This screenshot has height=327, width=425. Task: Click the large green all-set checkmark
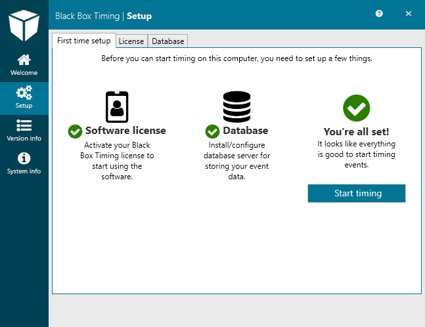[357, 108]
